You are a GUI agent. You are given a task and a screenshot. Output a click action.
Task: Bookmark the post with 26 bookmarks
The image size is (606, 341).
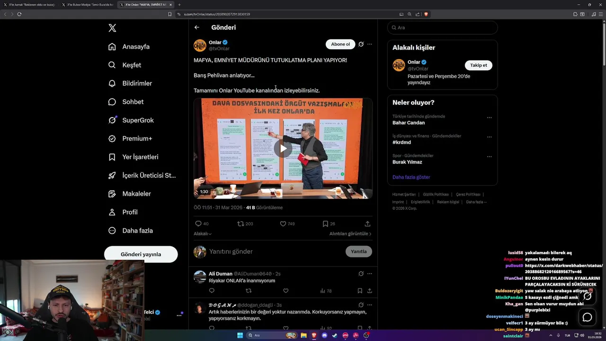click(325, 224)
